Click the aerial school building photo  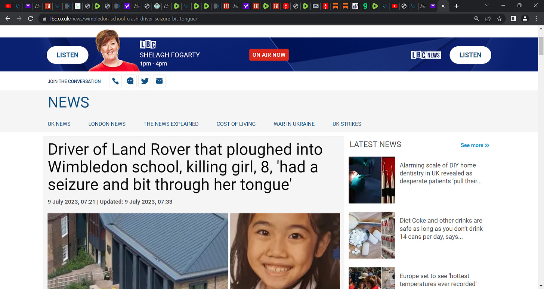coord(138,251)
